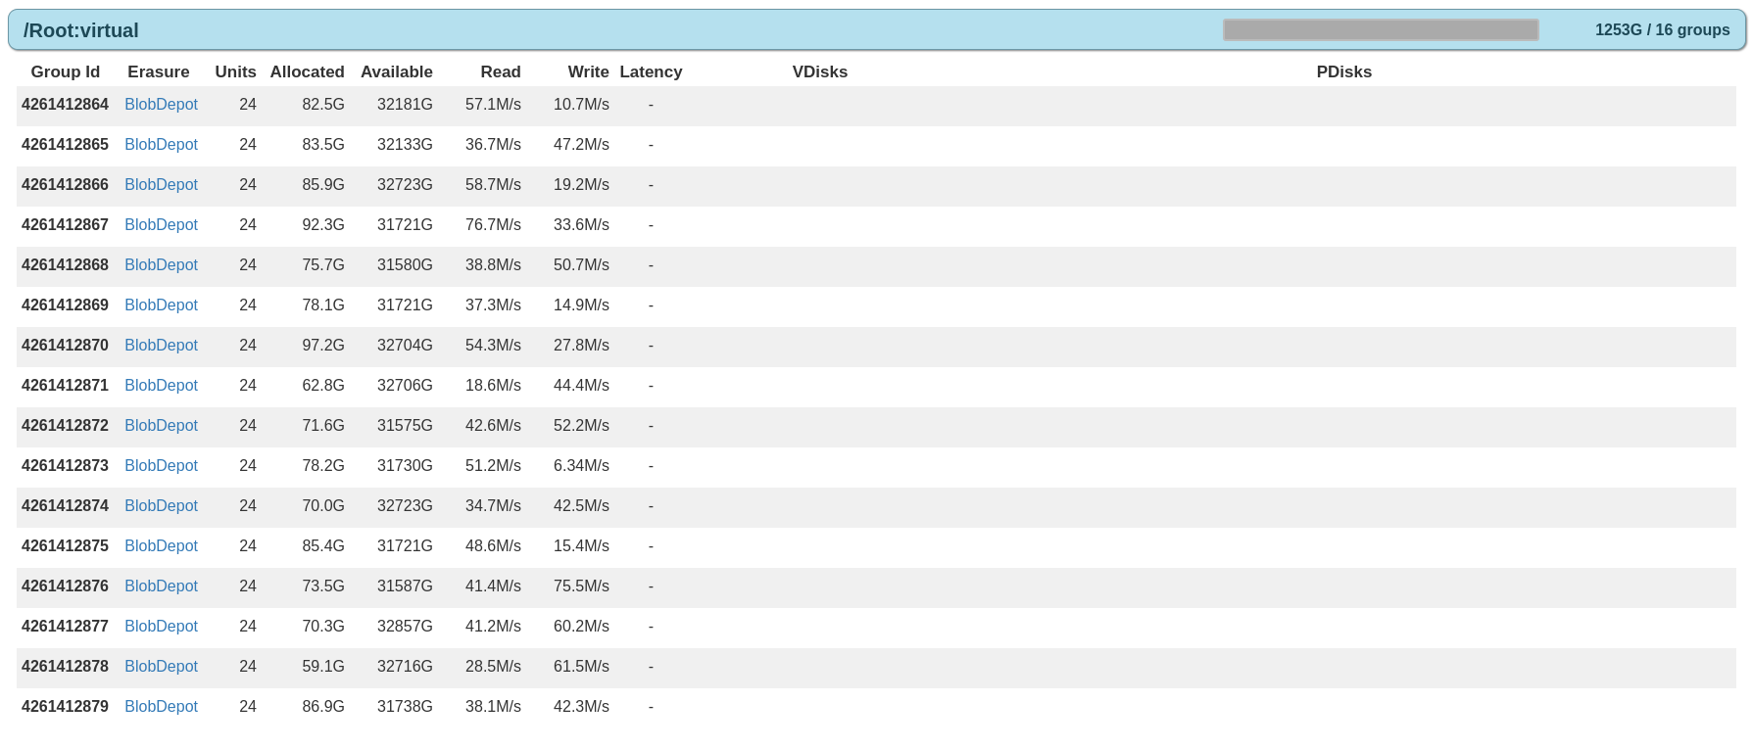Screen dimensions: 1752x750
Task: Click the storage usage progress bar
Action: pyautogui.click(x=1380, y=30)
